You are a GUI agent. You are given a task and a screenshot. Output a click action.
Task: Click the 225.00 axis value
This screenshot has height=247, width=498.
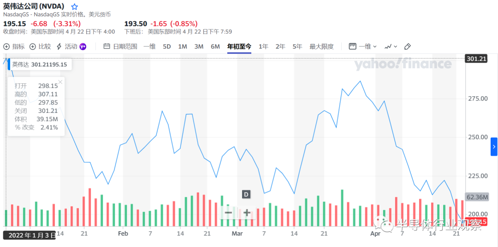(x=477, y=176)
